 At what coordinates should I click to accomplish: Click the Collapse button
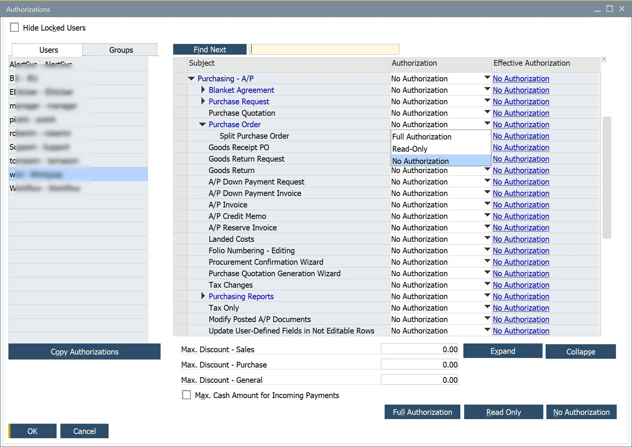tap(580, 351)
